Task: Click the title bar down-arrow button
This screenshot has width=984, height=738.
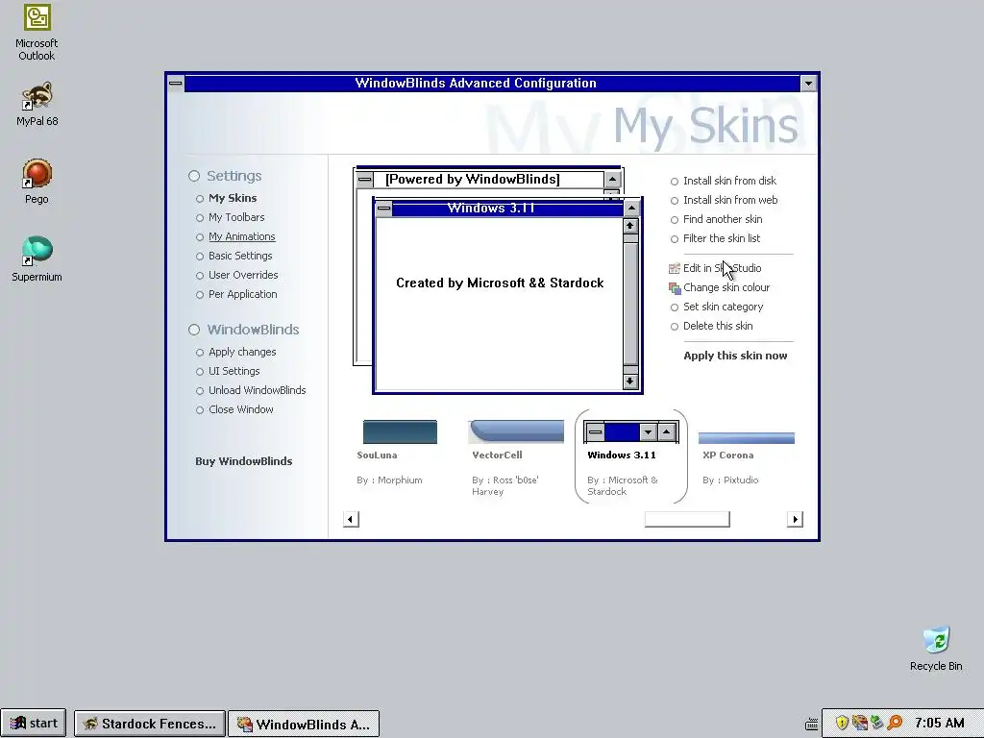Action: coord(808,84)
